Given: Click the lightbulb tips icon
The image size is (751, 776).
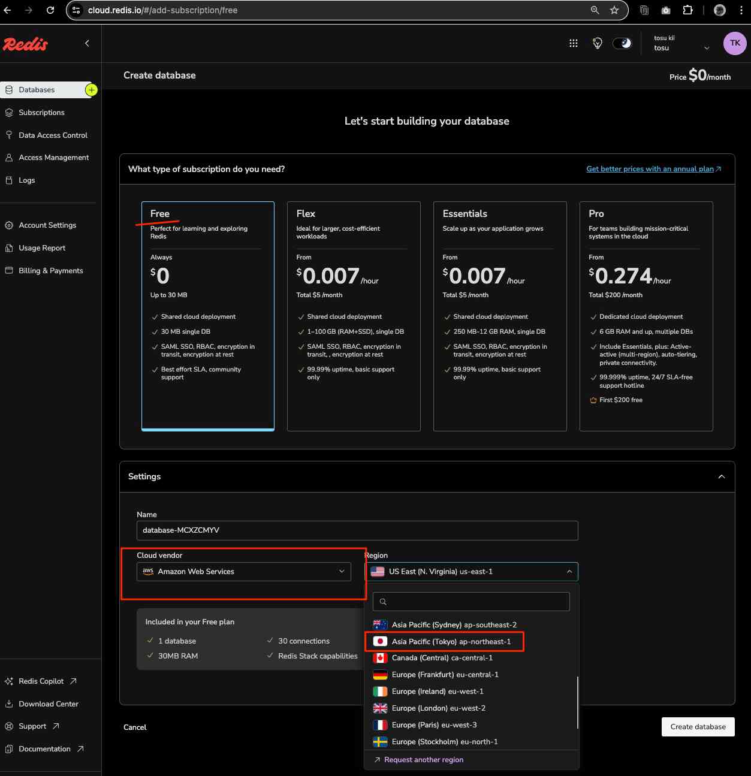Looking at the screenshot, I should [x=597, y=43].
